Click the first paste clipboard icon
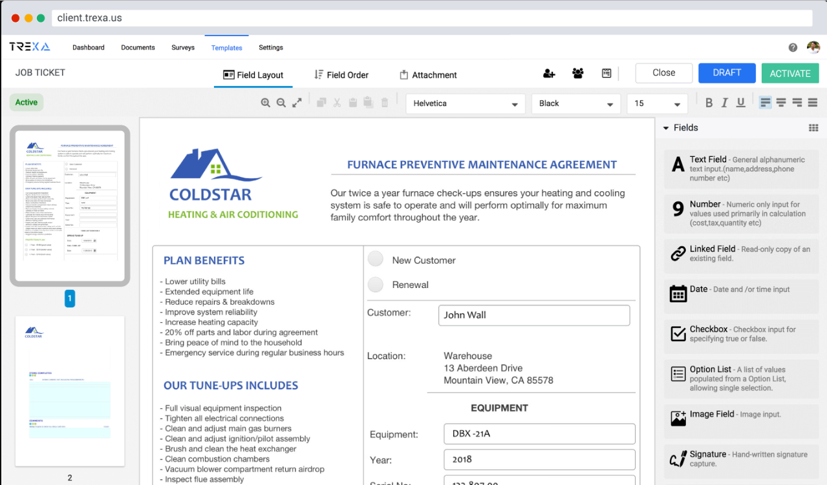 [353, 103]
